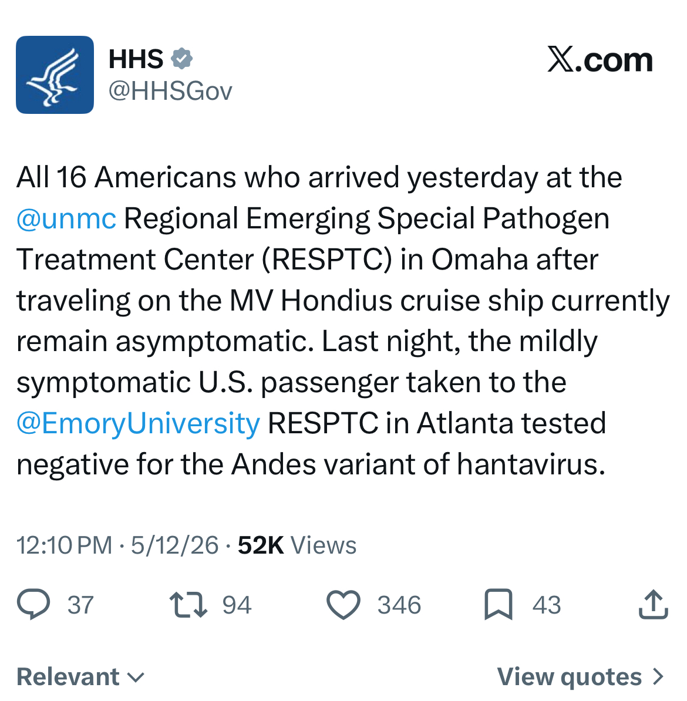Expand the Relevant sort dropdown
The image size is (687, 701).
coord(80,676)
